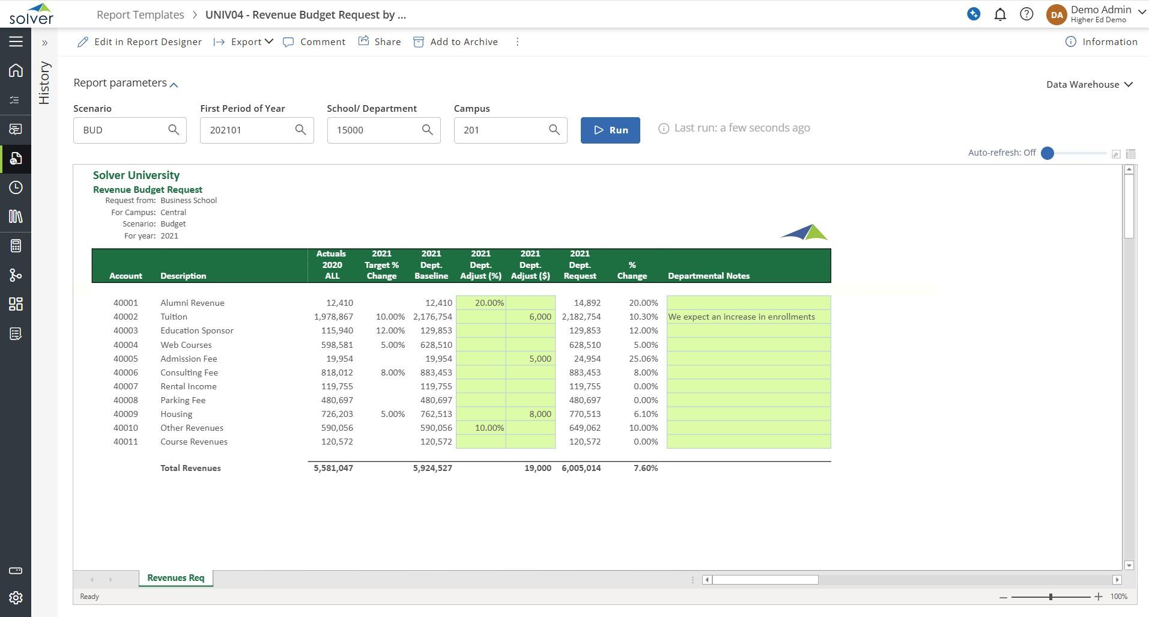1149x617 pixels.
Task: Click search icon in Scenario field
Action: point(174,130)
